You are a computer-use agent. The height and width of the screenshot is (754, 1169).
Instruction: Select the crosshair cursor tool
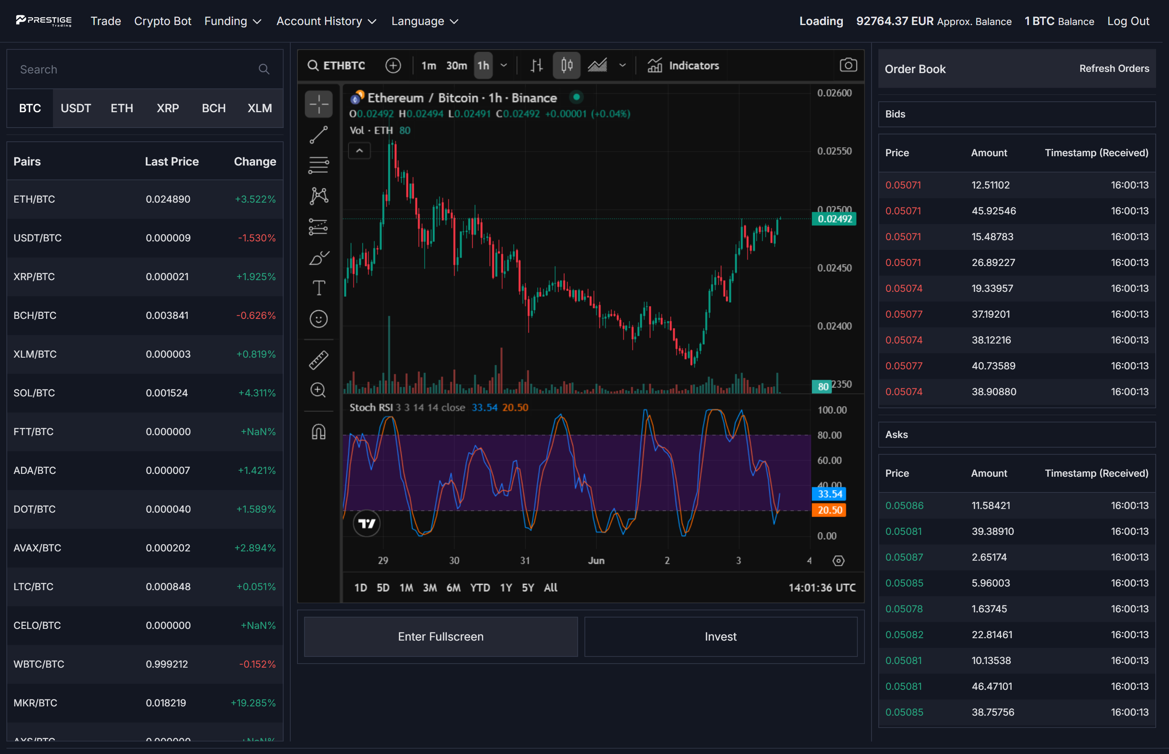(x=318, y=104)
